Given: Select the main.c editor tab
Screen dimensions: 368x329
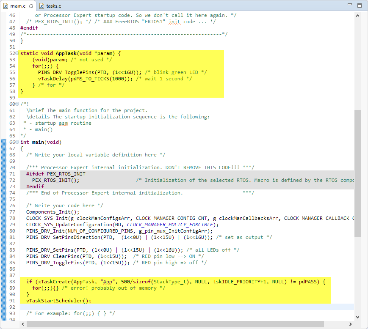Looking at the screenshot, I should (x=17, y=6).
